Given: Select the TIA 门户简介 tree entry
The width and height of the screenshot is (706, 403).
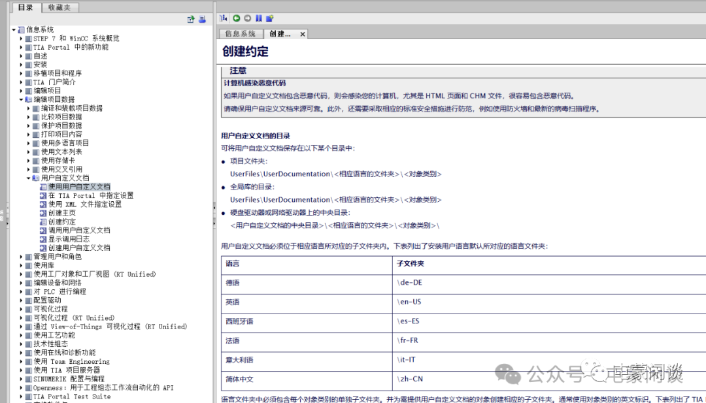Looking at the screenshot, I should 54,82.
